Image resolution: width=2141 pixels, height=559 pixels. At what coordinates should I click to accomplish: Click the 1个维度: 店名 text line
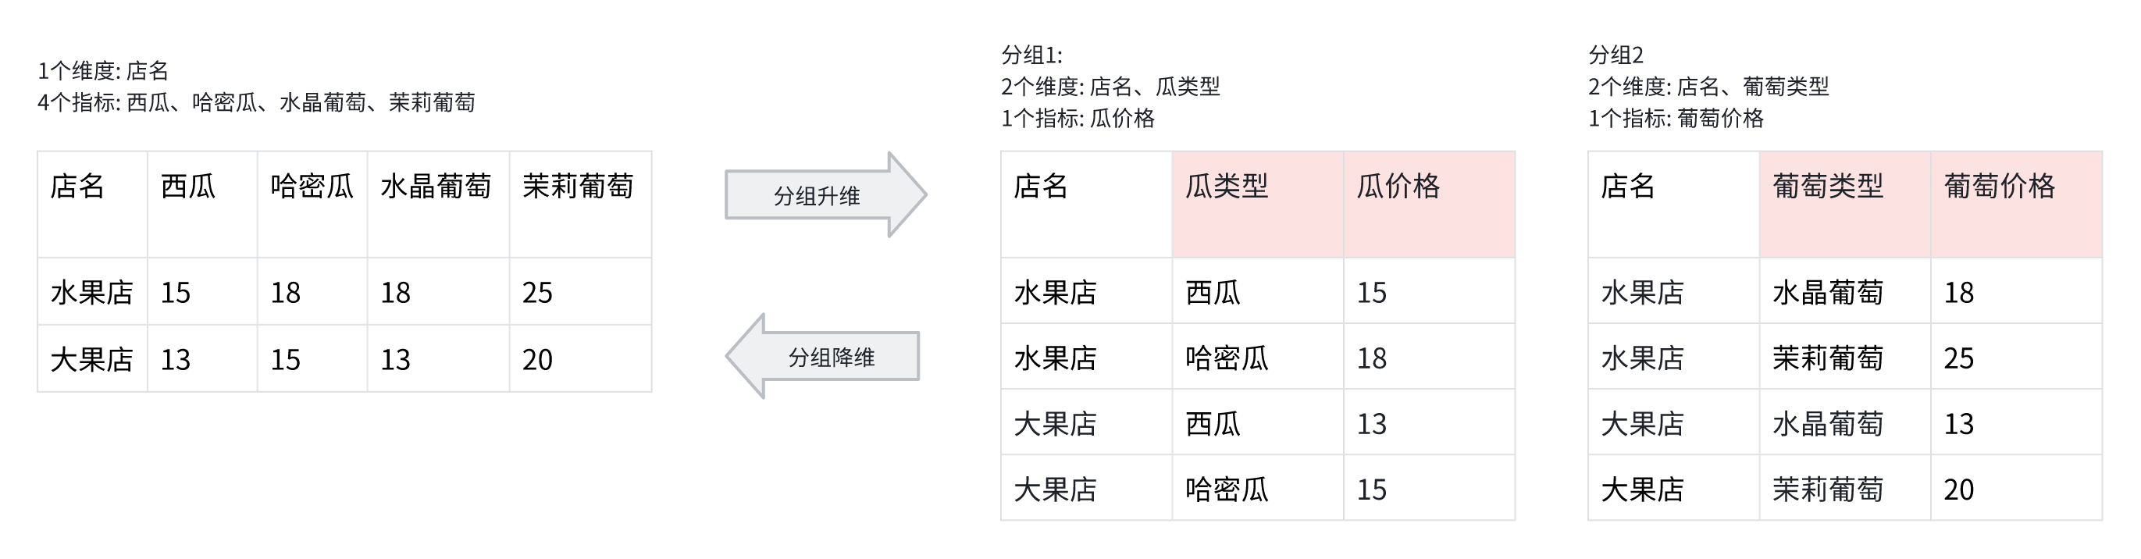[x=103, y=71]
